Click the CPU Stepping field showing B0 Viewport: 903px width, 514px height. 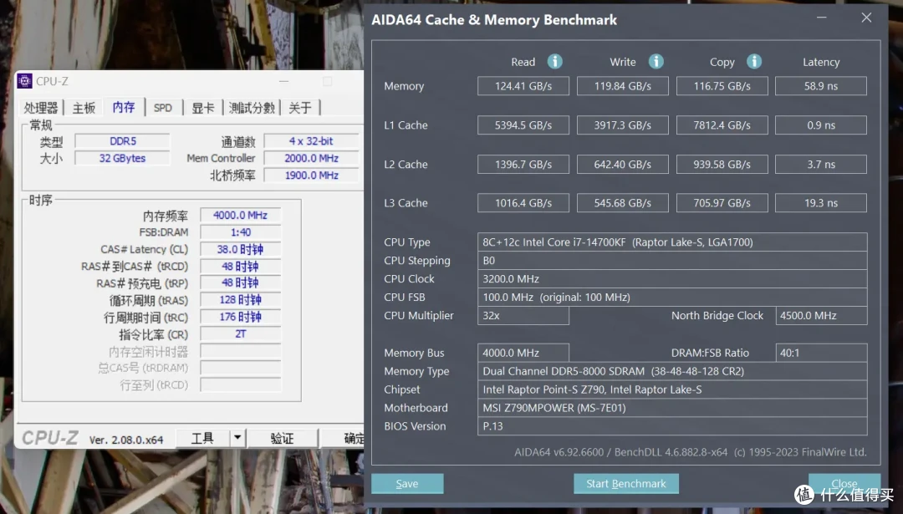[672, 260]
